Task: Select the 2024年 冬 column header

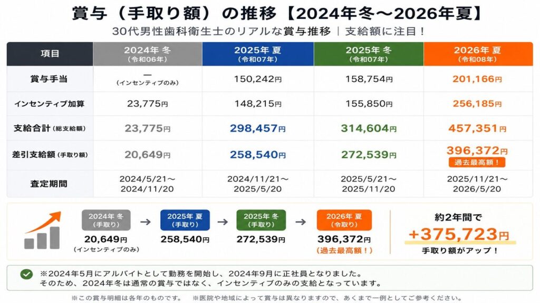Action: pyautogui.click(x=148, y=54)
